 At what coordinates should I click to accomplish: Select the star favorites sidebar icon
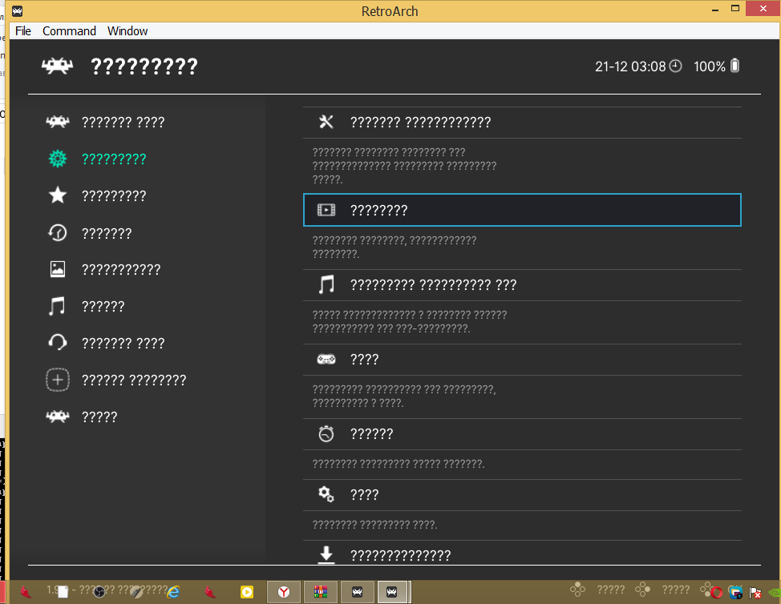[x=58, y=195]
